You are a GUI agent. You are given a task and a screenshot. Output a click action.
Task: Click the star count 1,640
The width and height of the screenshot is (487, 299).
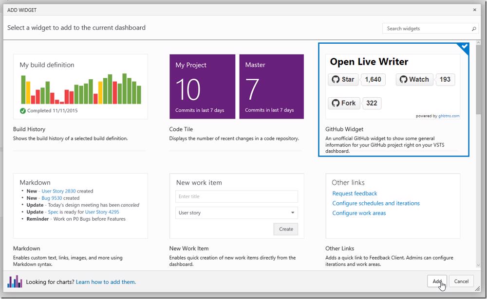(373, 79)
